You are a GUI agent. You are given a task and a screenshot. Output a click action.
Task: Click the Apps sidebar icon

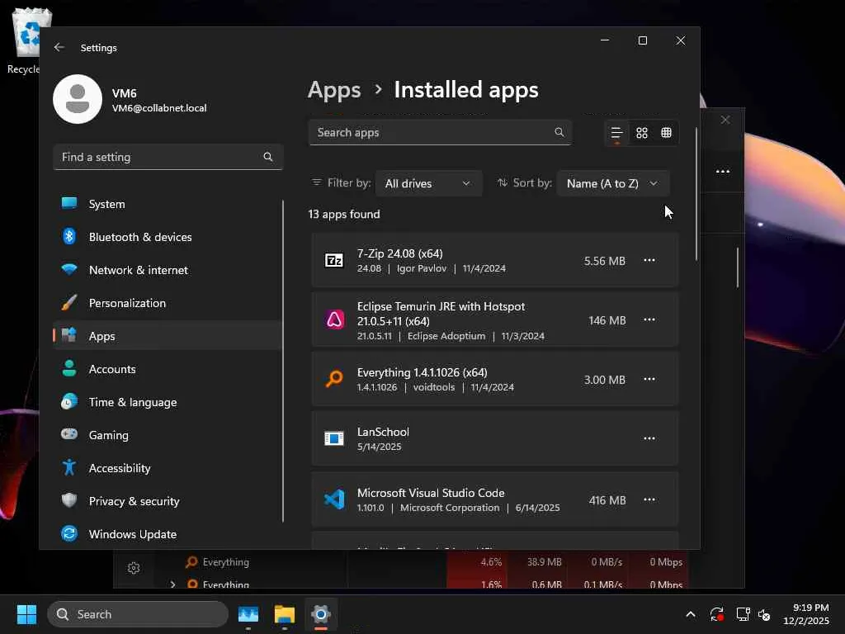69,335
